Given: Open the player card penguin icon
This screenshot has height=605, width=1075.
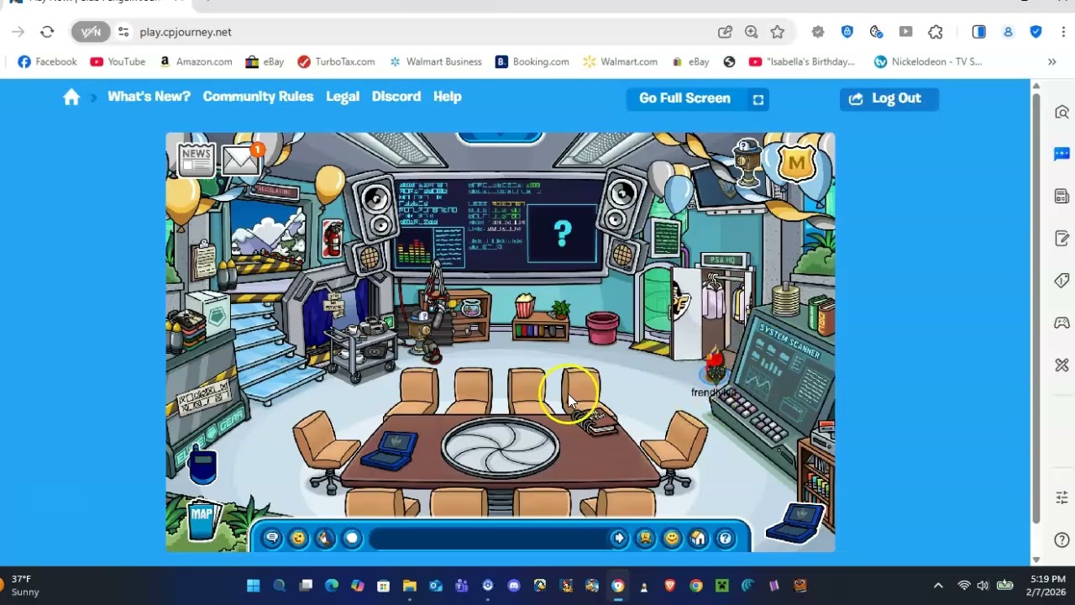Looking at the screenshot, I should pyautogui.click(x=645, y=539).
